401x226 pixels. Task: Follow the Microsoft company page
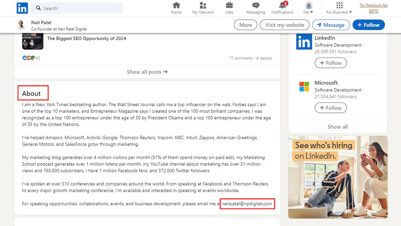[x=331, y=108]
